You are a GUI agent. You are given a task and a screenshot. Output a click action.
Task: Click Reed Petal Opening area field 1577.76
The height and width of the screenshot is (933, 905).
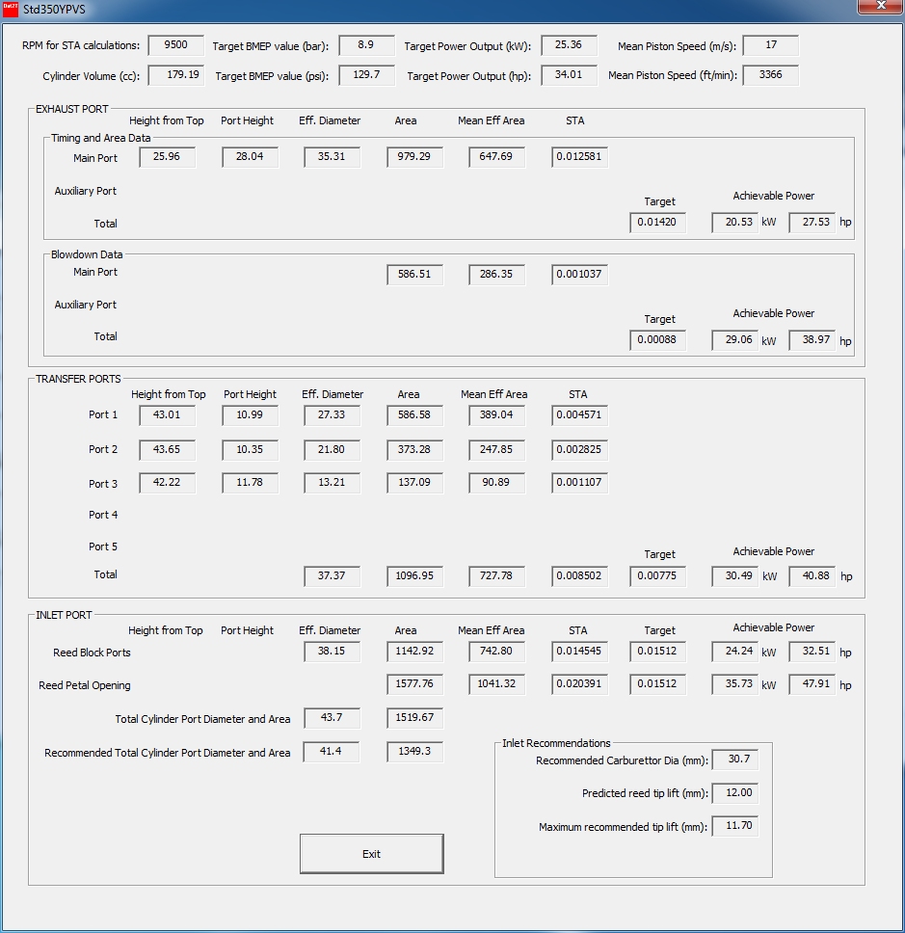pyautogui.click(x=414, y=684)
